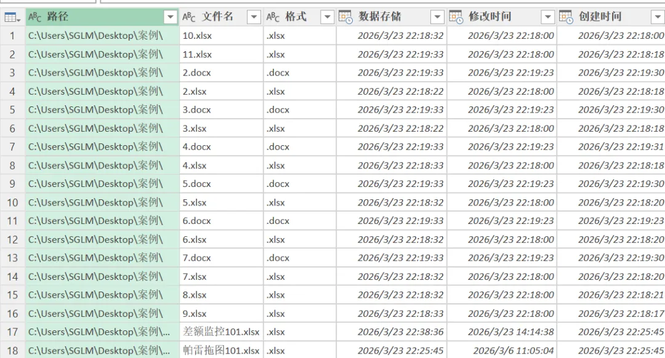Click the ABC text type icon of 路径 column

34,17
